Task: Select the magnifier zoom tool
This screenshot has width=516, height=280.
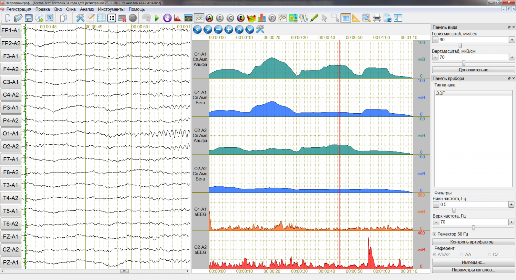Action: (x=366, y=18)
